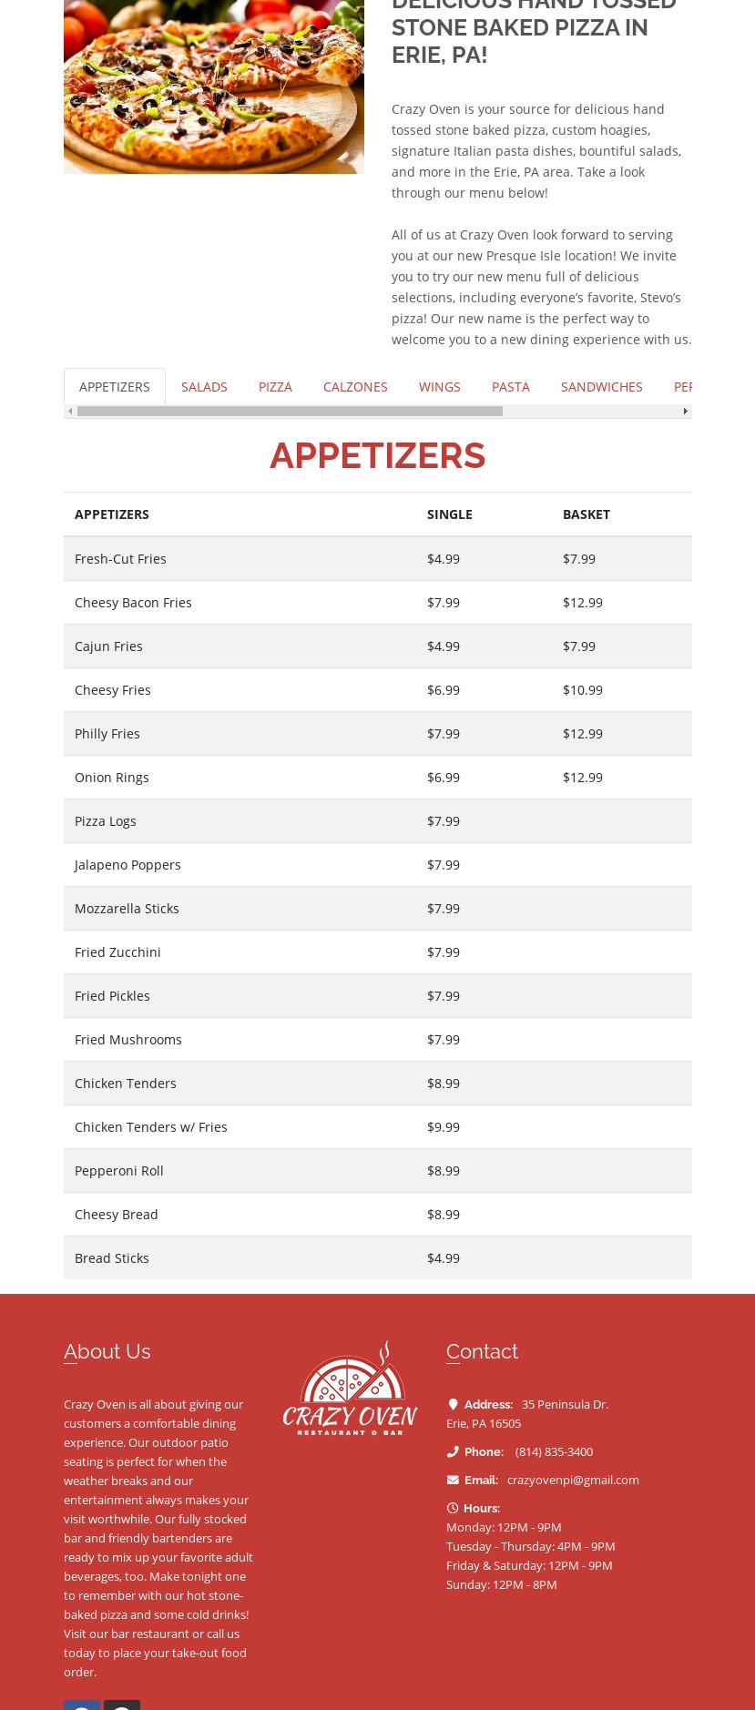Click the map pin Address icon
This screenshot has height=1710, width=755.
[453, 1404]
